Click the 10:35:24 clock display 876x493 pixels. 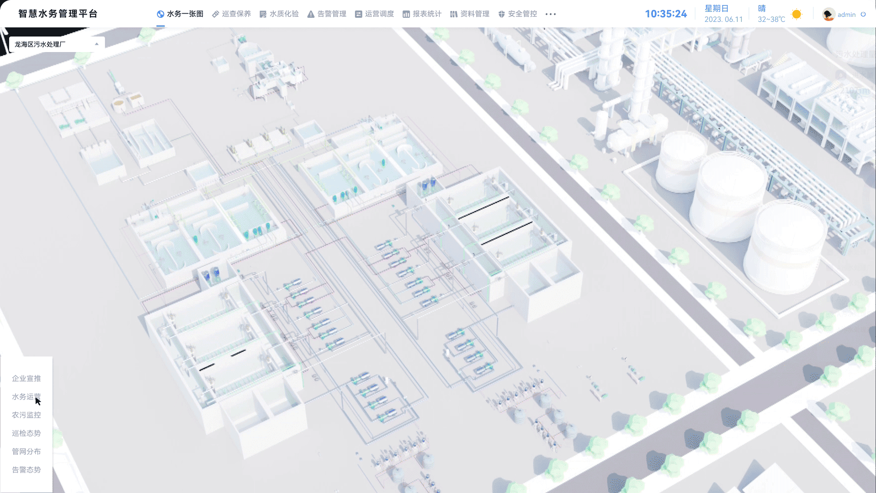tap(666, 14)
